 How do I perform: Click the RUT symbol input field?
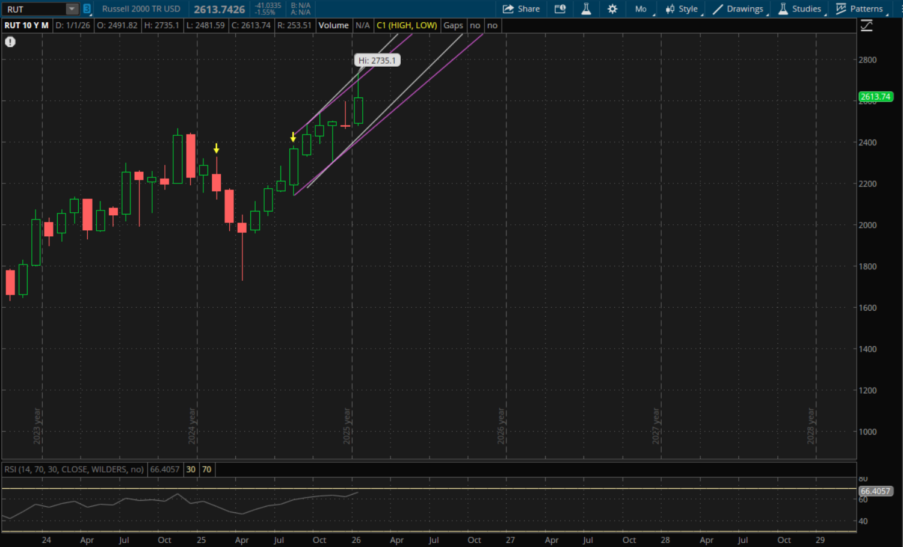tap(34, 9)
